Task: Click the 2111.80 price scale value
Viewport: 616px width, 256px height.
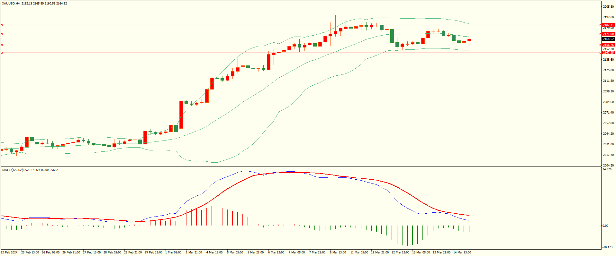Action: pos(608,81)
